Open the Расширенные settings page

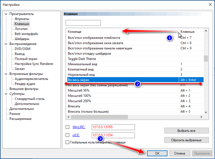coord(20,119)
